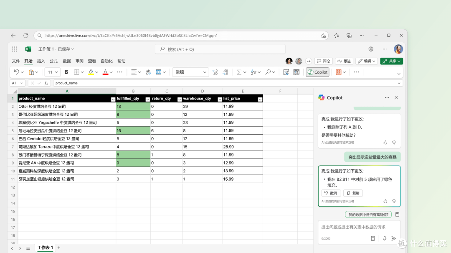This screenshot has height=253, width=451.
Task: Click merge cells icon
Action: click(x=159, y=72)
